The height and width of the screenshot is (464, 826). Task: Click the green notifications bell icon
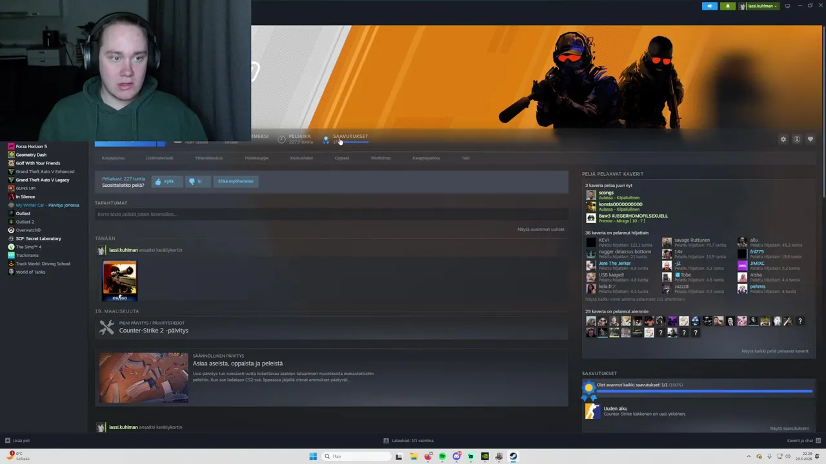(x=728, y=6)
